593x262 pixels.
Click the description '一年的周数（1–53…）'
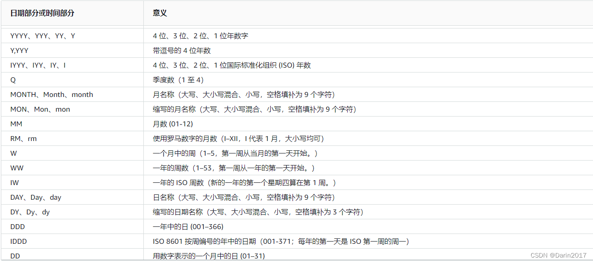point(234,168)
